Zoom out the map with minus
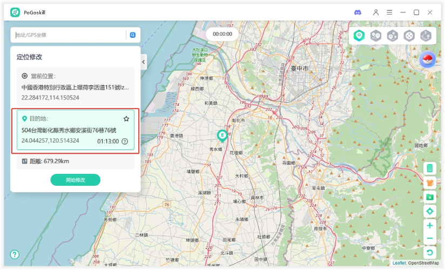Screen dimensions: 445x270 430,239
